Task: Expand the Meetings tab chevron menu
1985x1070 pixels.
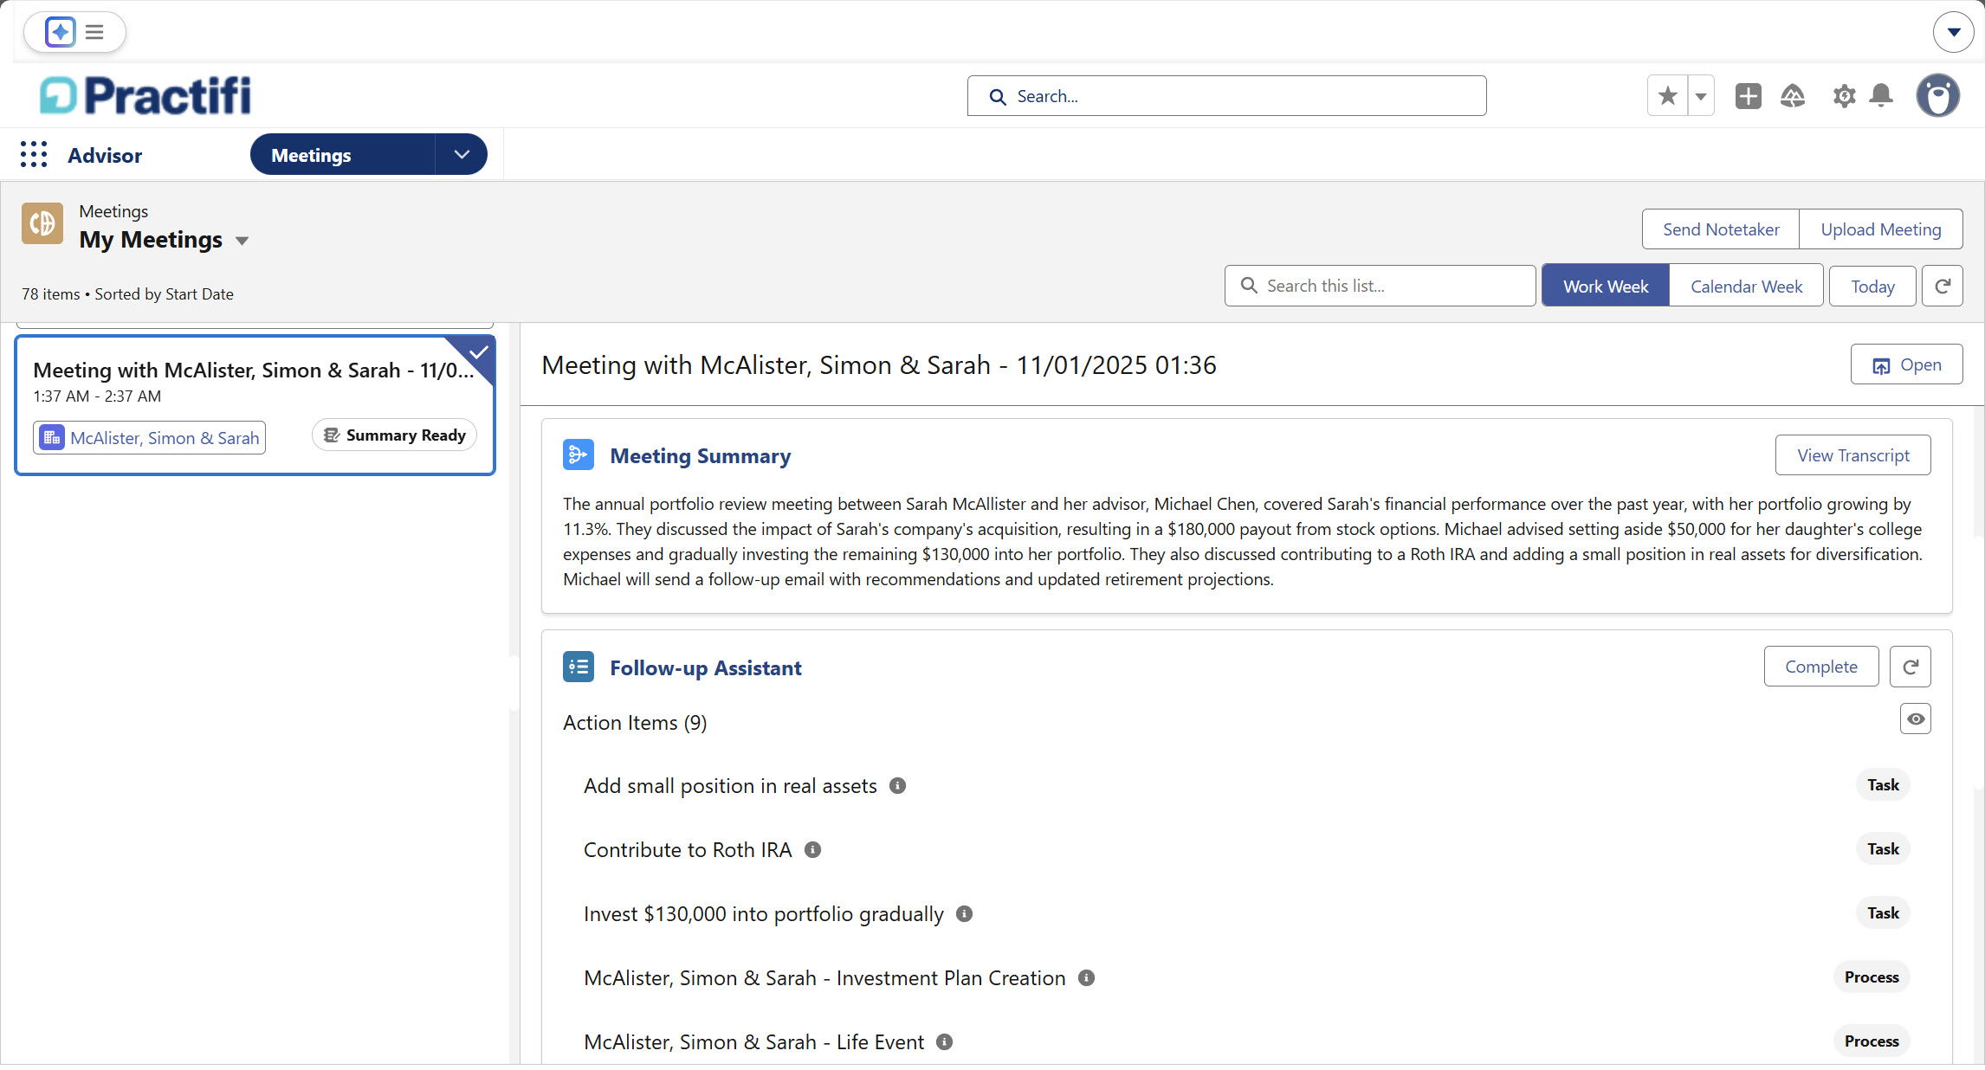Action: [x=462, y=155]
